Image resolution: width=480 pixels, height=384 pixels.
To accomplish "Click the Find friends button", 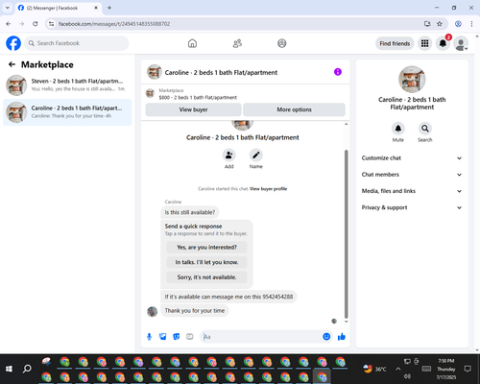I will click(x=395, y=43).
